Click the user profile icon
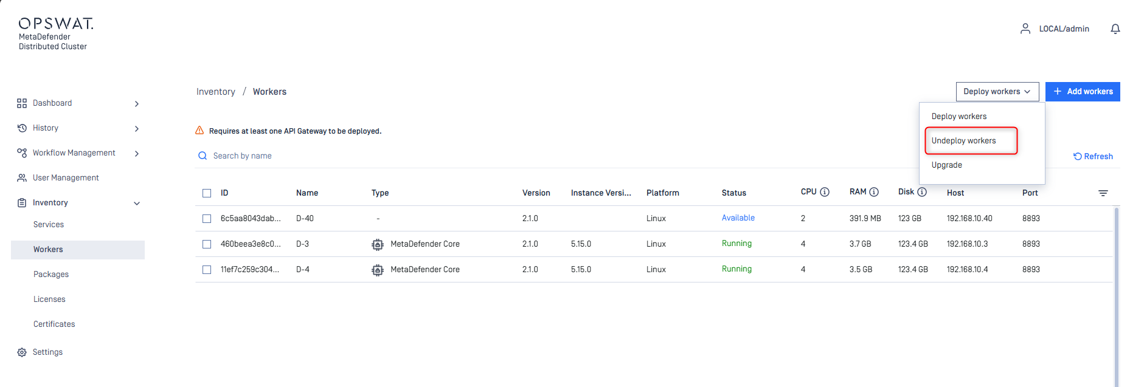The width and height of the screenshot is (1130, 387). pos(1025,29)
